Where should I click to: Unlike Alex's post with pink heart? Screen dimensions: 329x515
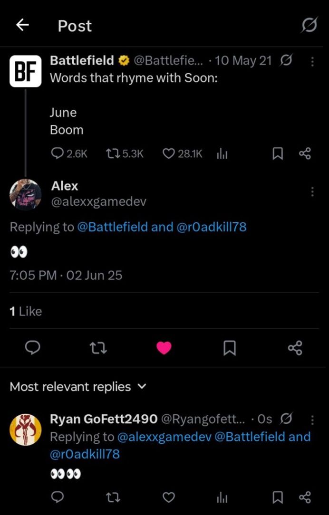164,349
